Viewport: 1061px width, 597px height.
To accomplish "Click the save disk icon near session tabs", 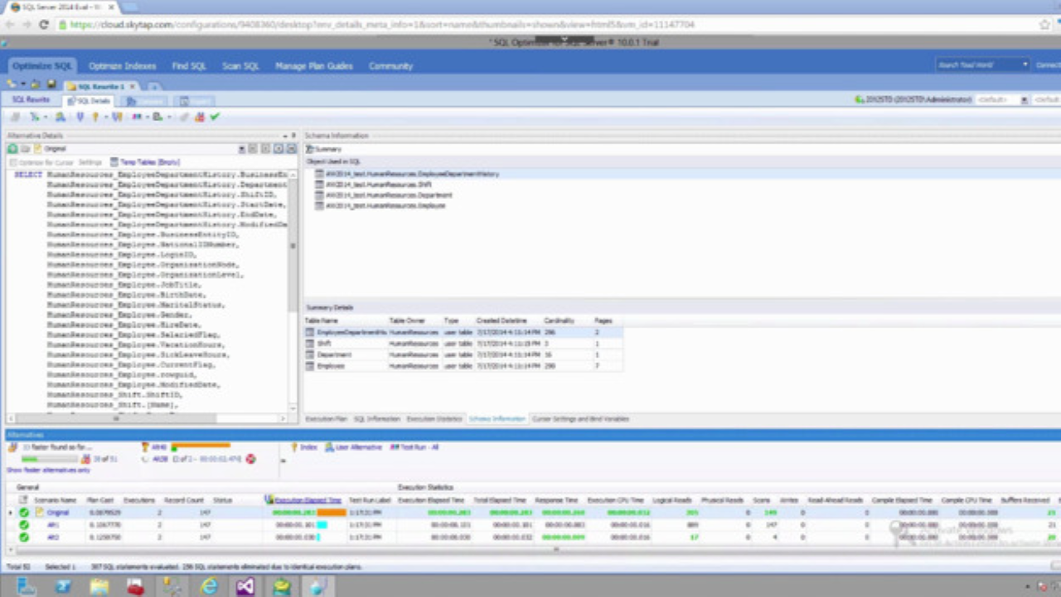I will [51, 85].
